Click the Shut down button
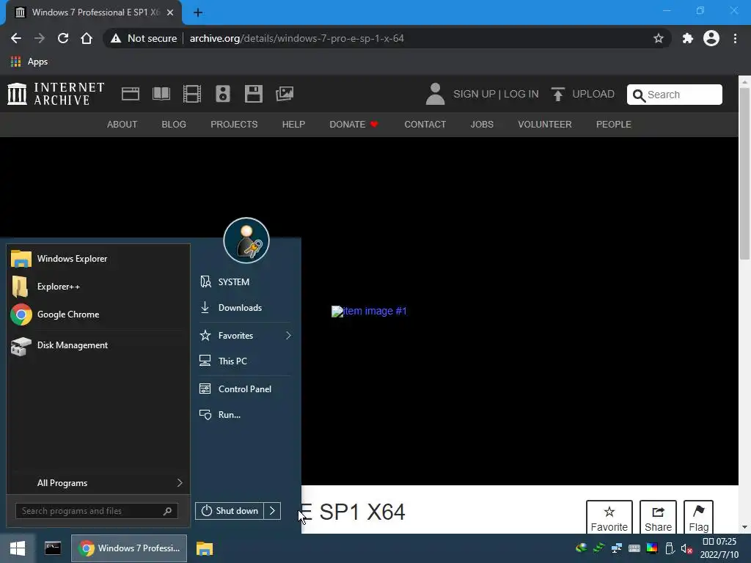Viewport: 751px width, 563px height. point(230,511)
